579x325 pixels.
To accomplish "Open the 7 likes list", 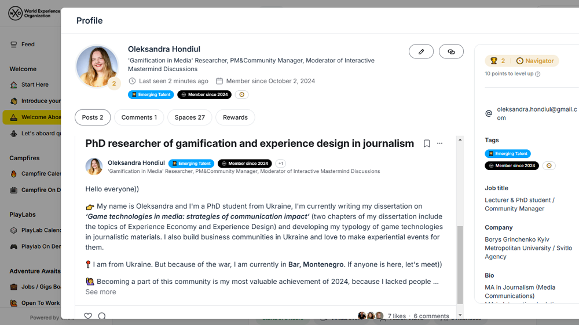I will click(397, 316).
